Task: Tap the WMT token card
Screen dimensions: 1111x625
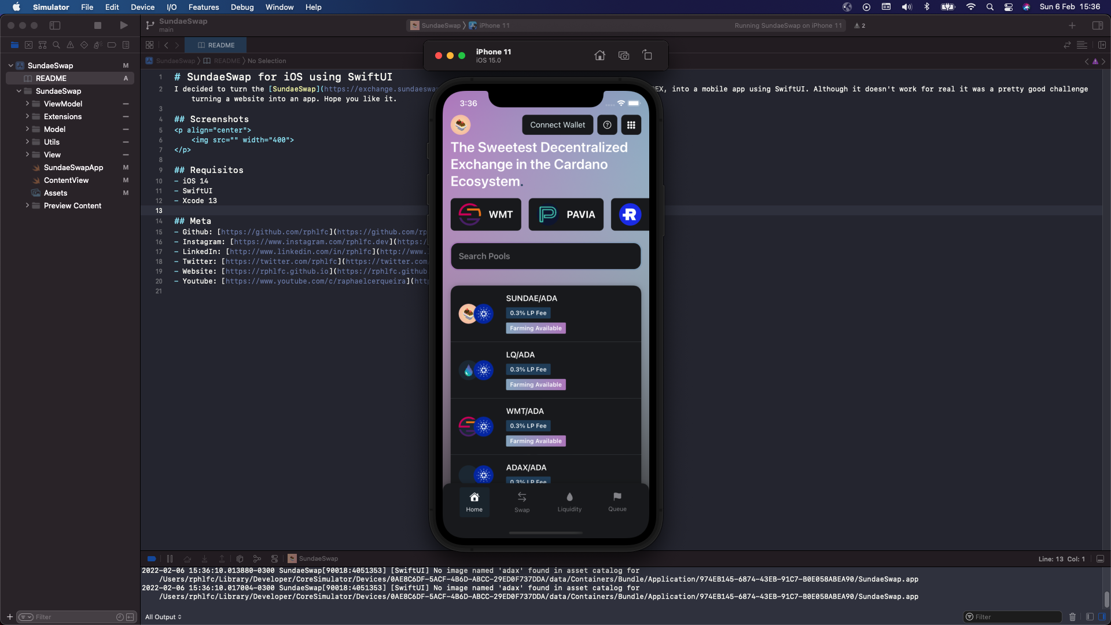Action: pos(485,215)
